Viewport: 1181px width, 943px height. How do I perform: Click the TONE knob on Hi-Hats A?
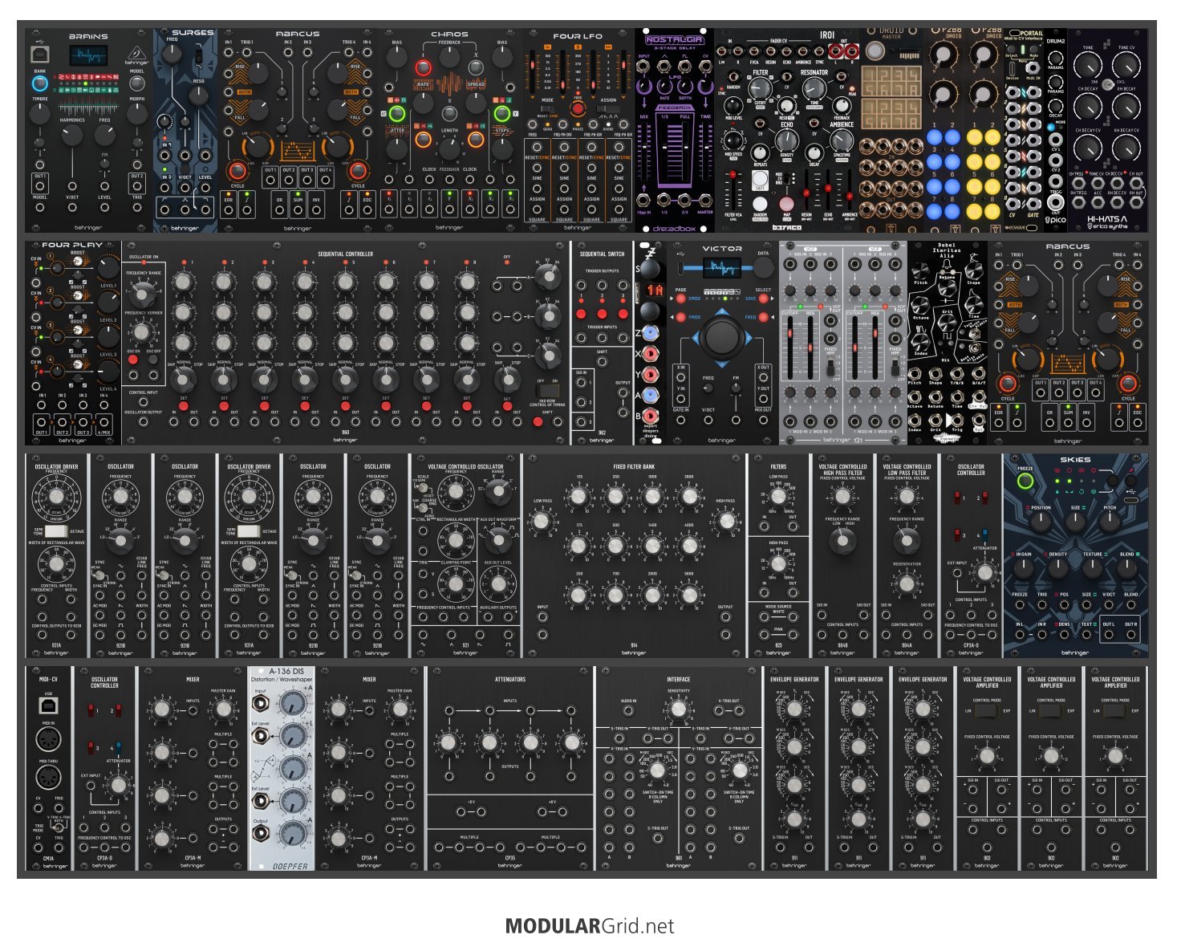click(1088, 65)
